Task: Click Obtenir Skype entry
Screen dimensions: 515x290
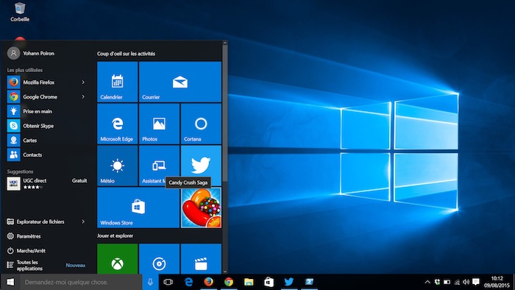Action: pyautogui.click(x=46, y=126)
